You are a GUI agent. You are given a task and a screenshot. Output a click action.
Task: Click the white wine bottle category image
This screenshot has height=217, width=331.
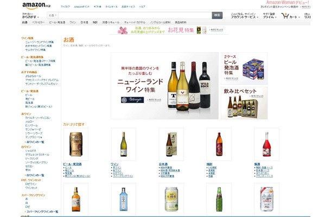124,144
